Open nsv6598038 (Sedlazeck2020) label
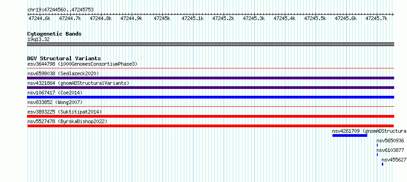This screenshot has width=407, height=182. pyautogui.click(x=63, y=73)
